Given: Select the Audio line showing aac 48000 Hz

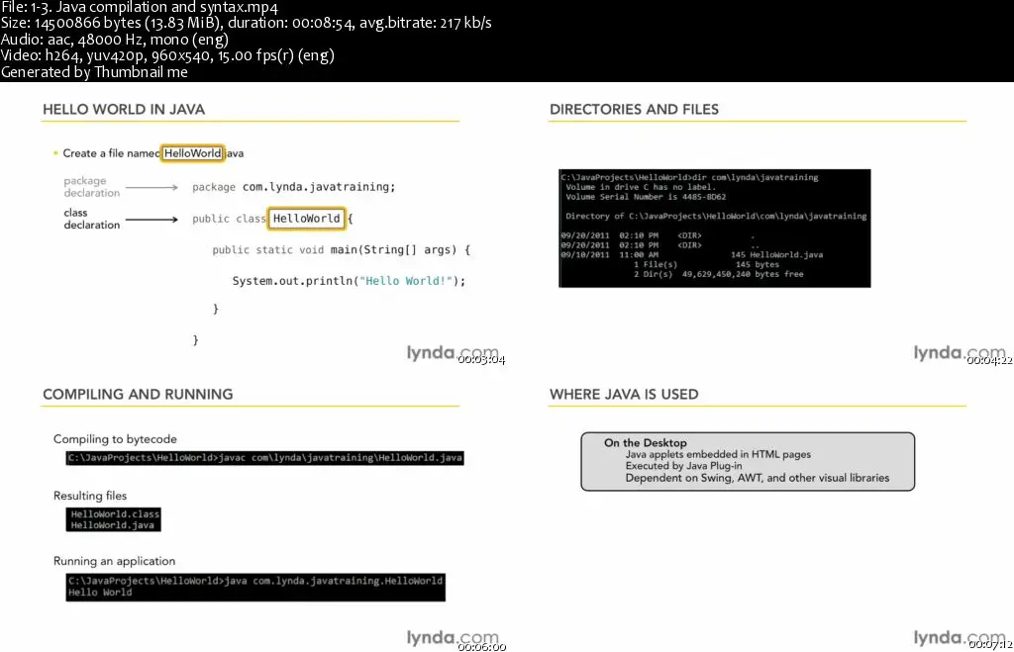Looking at the screenshot, I should pos(115,40).
